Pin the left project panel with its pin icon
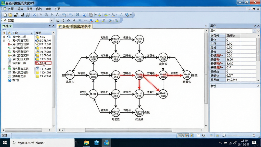This screenshot has height=147, width=261. (x=50, y=26)
